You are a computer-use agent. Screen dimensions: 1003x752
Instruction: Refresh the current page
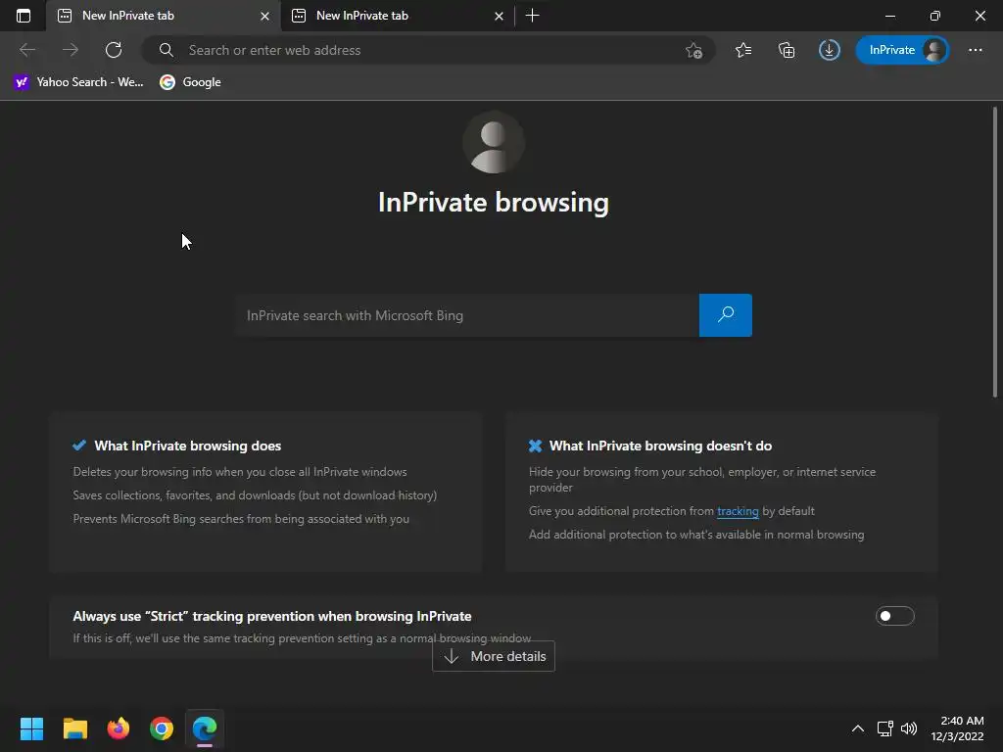pyautogui.click(x=114, y=50)
